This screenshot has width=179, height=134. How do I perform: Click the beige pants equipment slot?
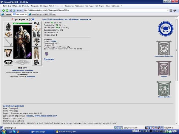coord(36,53)
